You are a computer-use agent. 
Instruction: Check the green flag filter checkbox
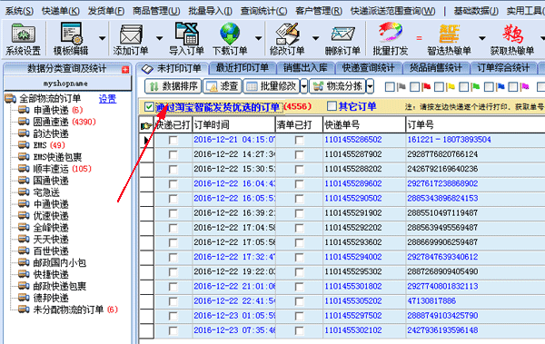463,87
